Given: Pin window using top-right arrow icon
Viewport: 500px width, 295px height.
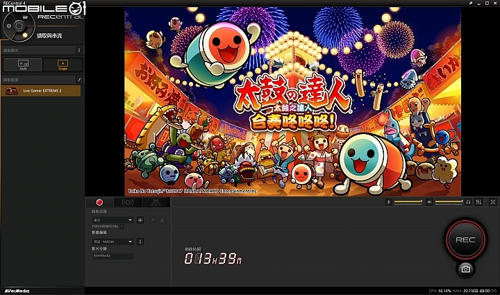Looking at the screenshot, I should point(471,3).
